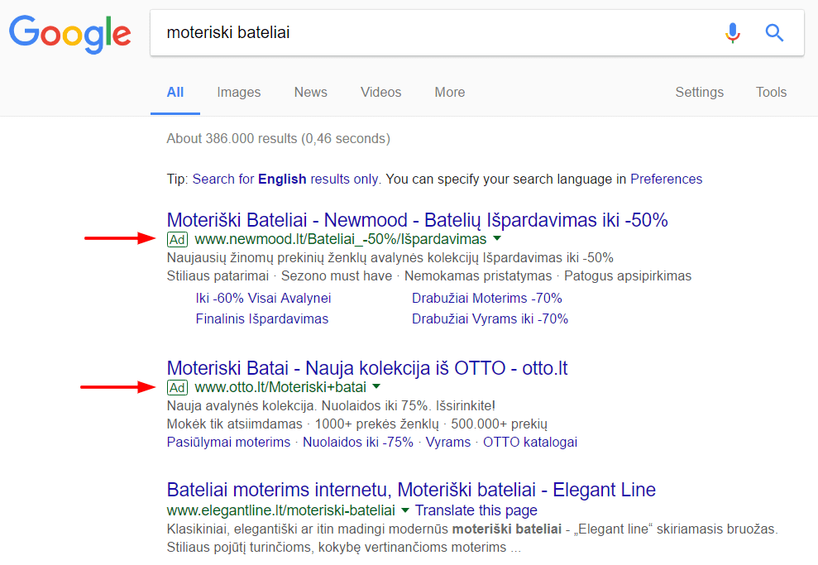Click the Ad badge beside newmood.lt result
This screenshot has width=818, height=565.
177,239
